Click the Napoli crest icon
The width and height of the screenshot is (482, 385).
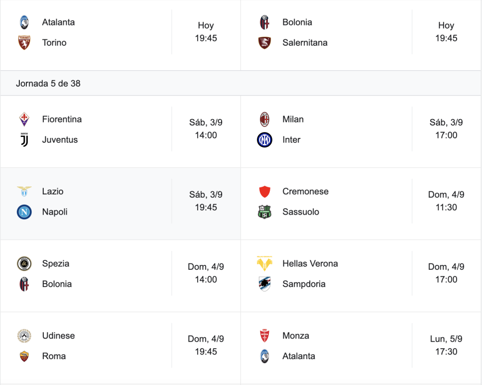24,212
